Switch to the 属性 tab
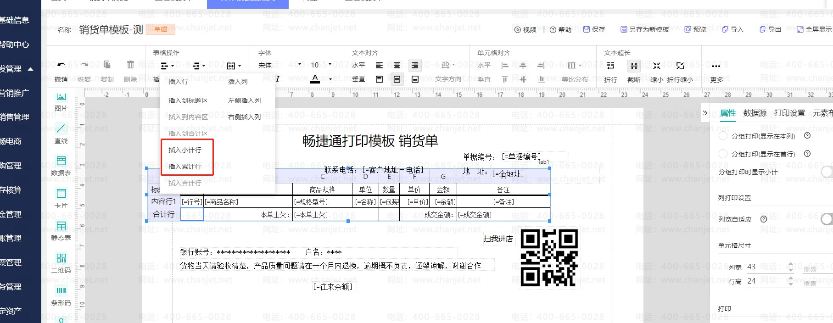 tap(728, 113)
